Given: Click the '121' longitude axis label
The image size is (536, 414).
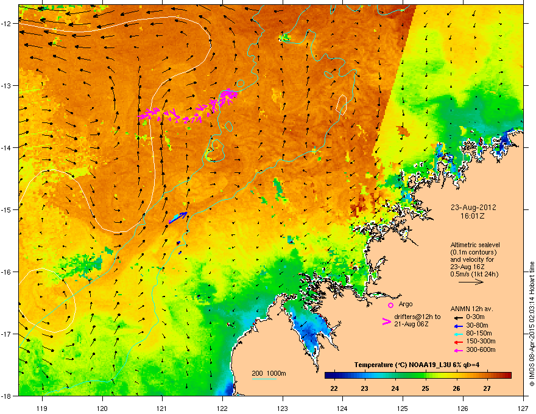Looking at the screenshot, I should pos(162,408).
